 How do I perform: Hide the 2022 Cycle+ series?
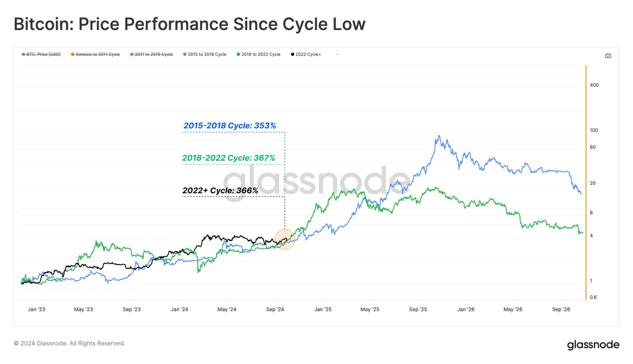[306, 54]
